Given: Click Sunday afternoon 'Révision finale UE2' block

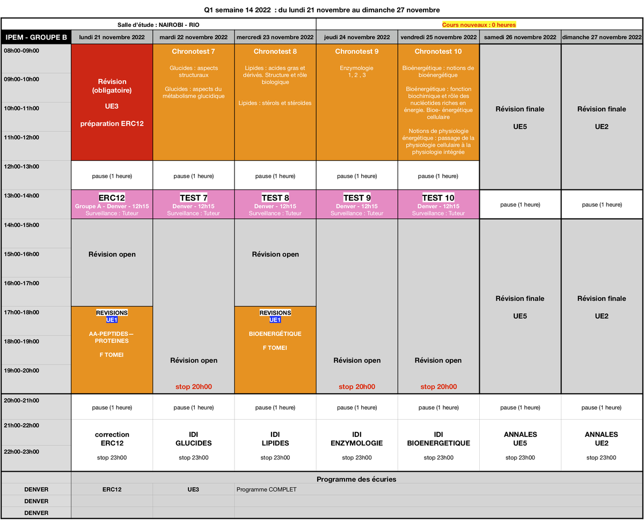Looking at the screenshot, I should (x=602, y=306).
